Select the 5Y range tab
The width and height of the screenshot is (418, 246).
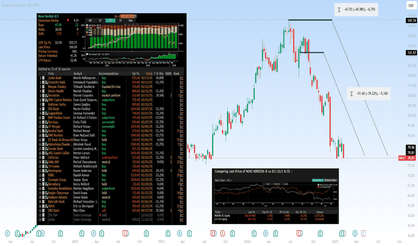click(x=121, y=21)
